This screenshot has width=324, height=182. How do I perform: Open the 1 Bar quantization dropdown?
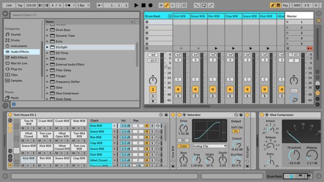point(83,5)
